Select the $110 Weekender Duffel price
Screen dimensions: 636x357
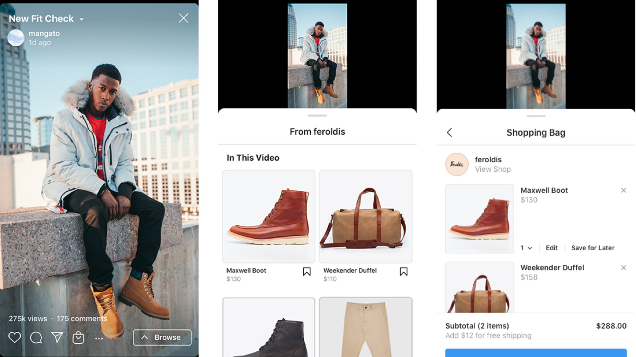coord(330,279)
